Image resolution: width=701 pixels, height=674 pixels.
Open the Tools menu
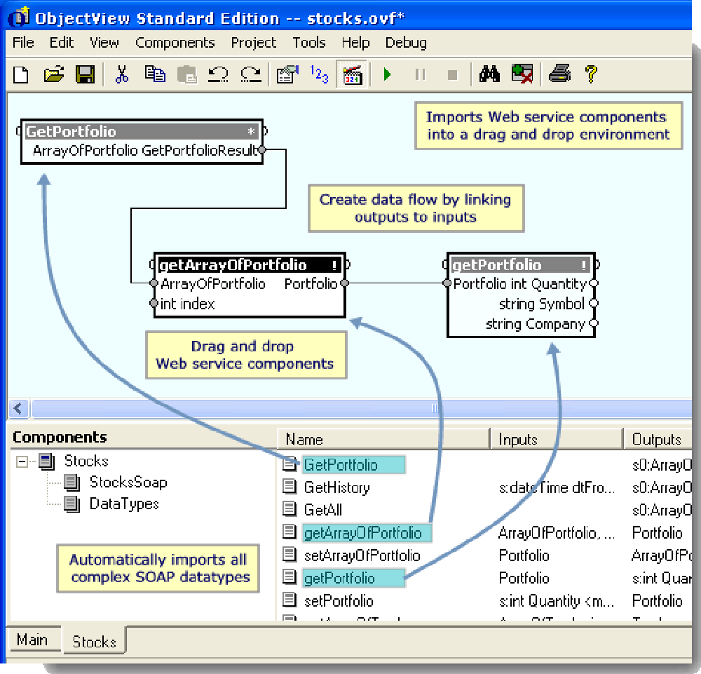click(309, 43)
